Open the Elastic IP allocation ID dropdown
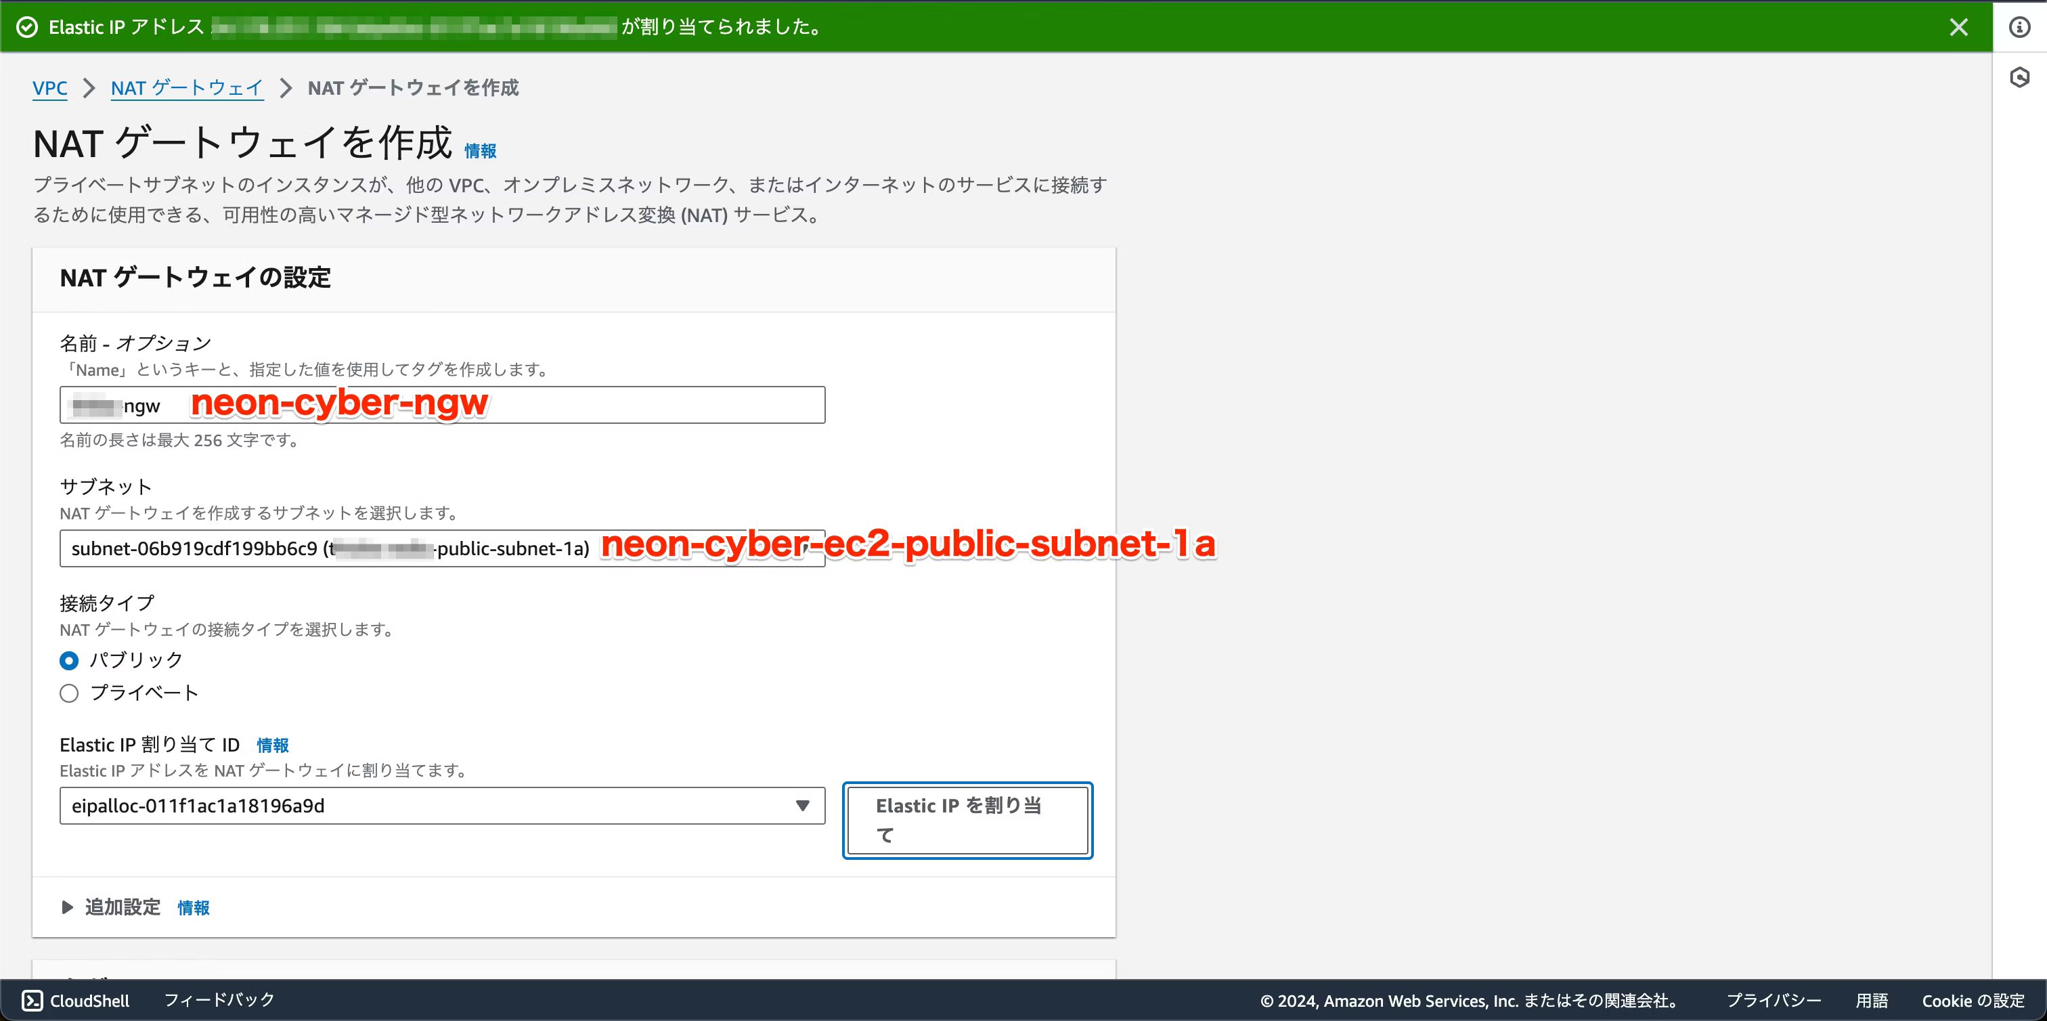This screenshot has height=1021, width=2047. (x=429, y=806)
